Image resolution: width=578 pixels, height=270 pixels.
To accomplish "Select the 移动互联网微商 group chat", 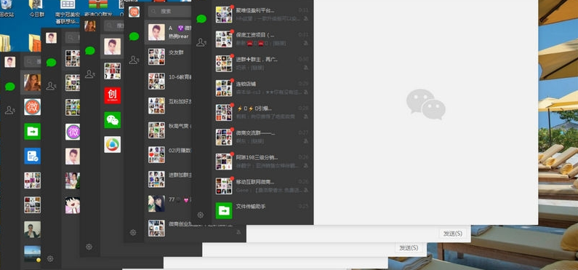I will coord(262,186).
